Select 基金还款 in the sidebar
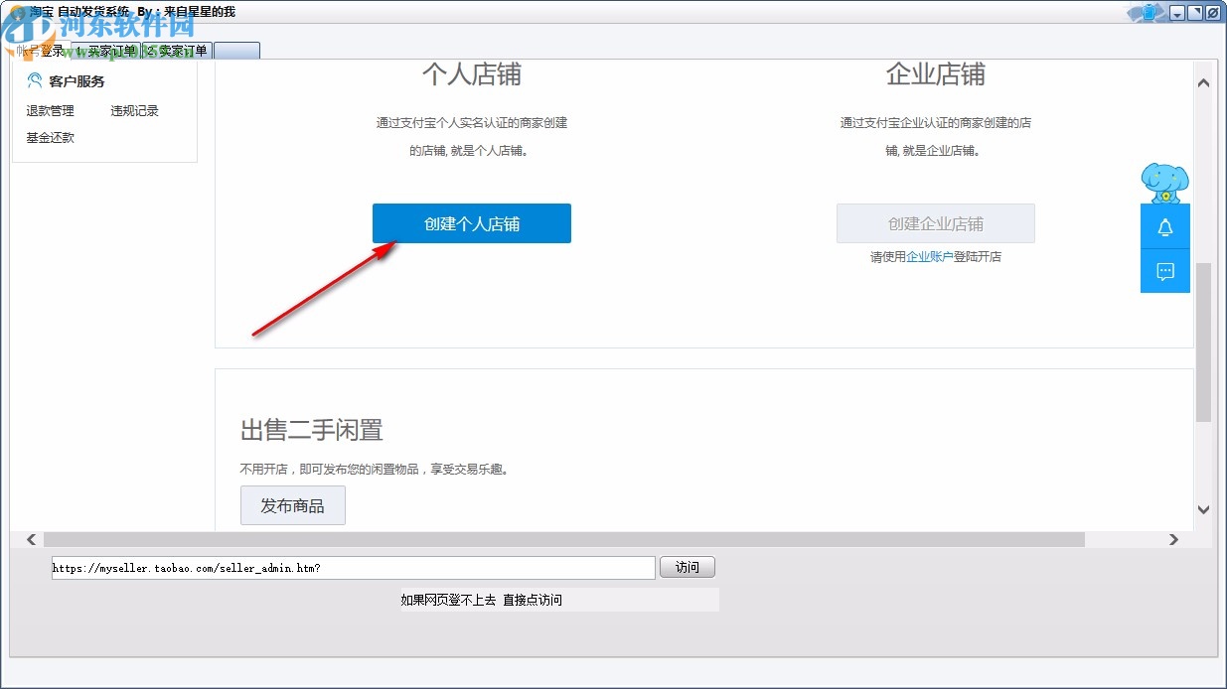This screenshot has width=1227, height=689. [49, 137]
